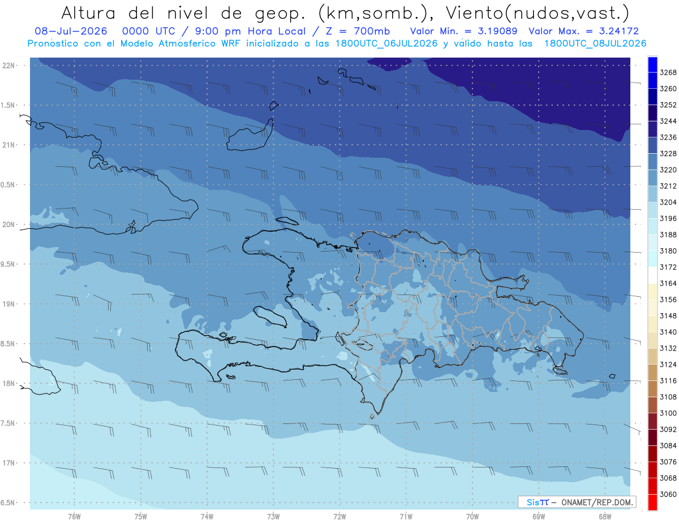
Task: Click the legend value '3100'
Action: click(x=668, y=413)
